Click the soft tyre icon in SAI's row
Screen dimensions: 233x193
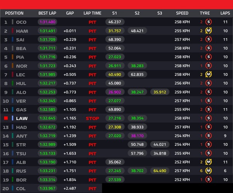click(209, 39)
